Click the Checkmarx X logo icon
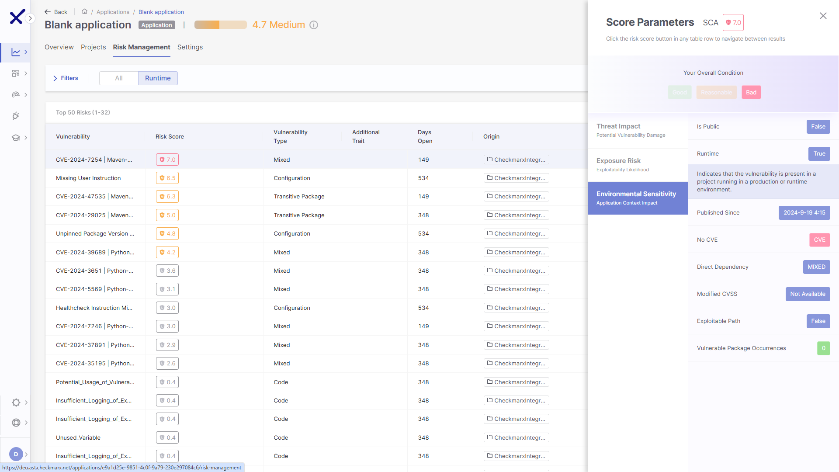 (x=17, y=17)
